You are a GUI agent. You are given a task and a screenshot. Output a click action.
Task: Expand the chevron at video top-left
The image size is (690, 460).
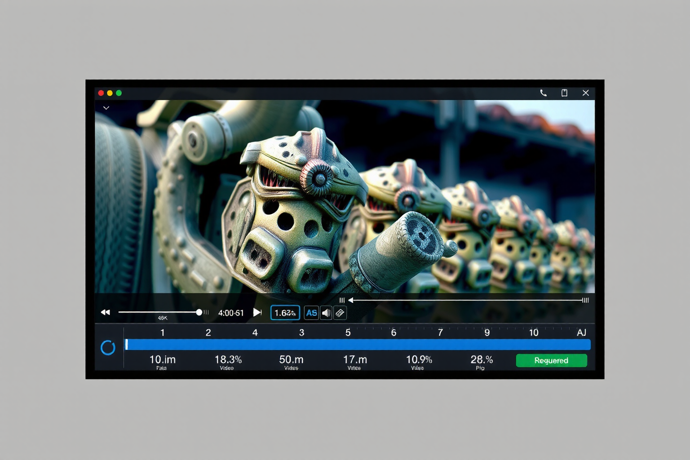106,108
